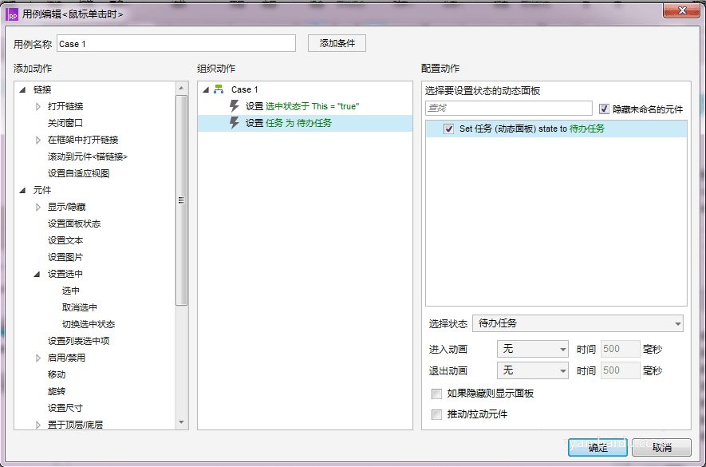Click lightning icon of 选中状态于 This action
Screen dimensions: 706x467
tap(234, 106)
